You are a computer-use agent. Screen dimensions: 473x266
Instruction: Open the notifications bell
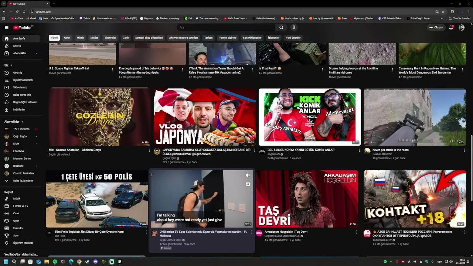pos(451,27)
